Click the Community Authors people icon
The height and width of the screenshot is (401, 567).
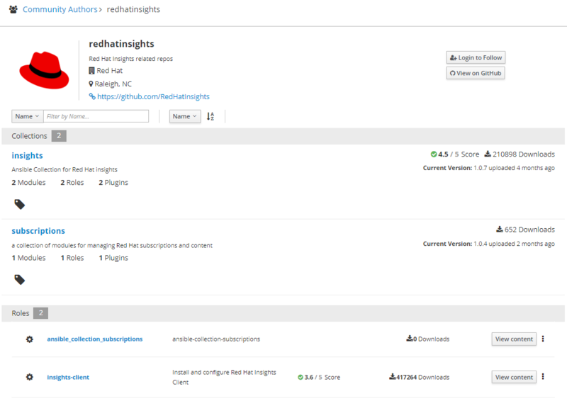point(13,9)
